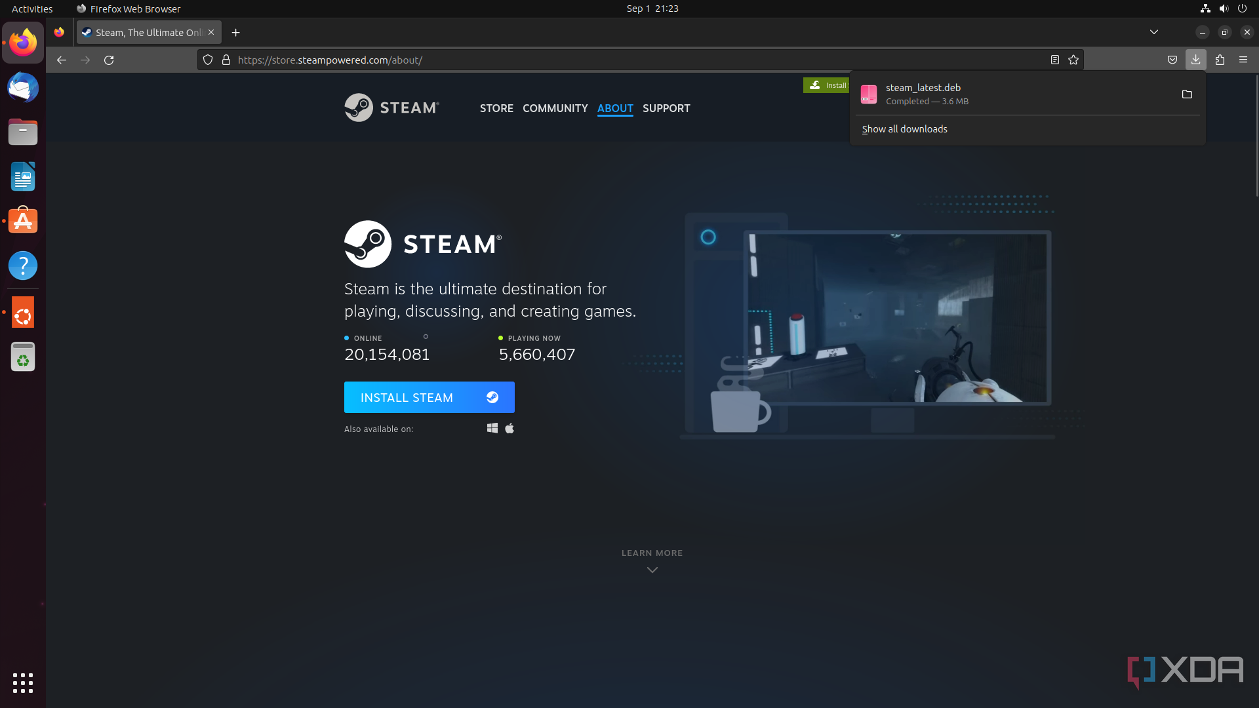
Task: Click the Ubuntu Software Center icon in dock
Action: pos(22,220)
